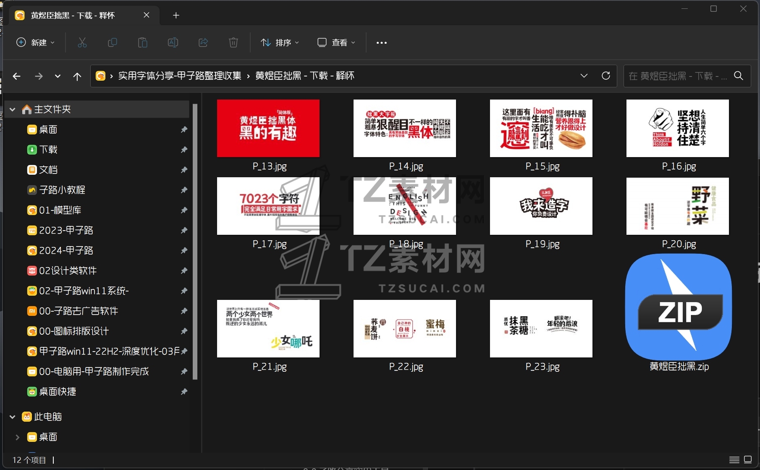Image resolution: width=760 pixels, height=470 pixels.
Task: Click the Paste clipboard icon
Action: point(143,42)
